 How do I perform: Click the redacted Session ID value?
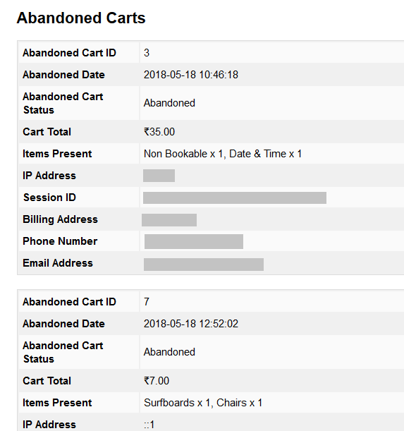click(x=235, y=198)
